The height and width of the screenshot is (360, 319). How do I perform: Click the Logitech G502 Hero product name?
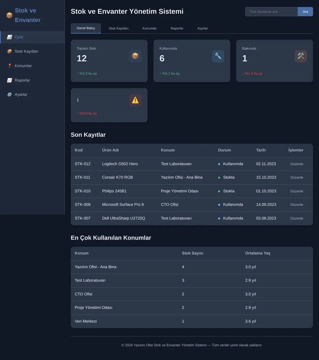(x=120, y=164)
